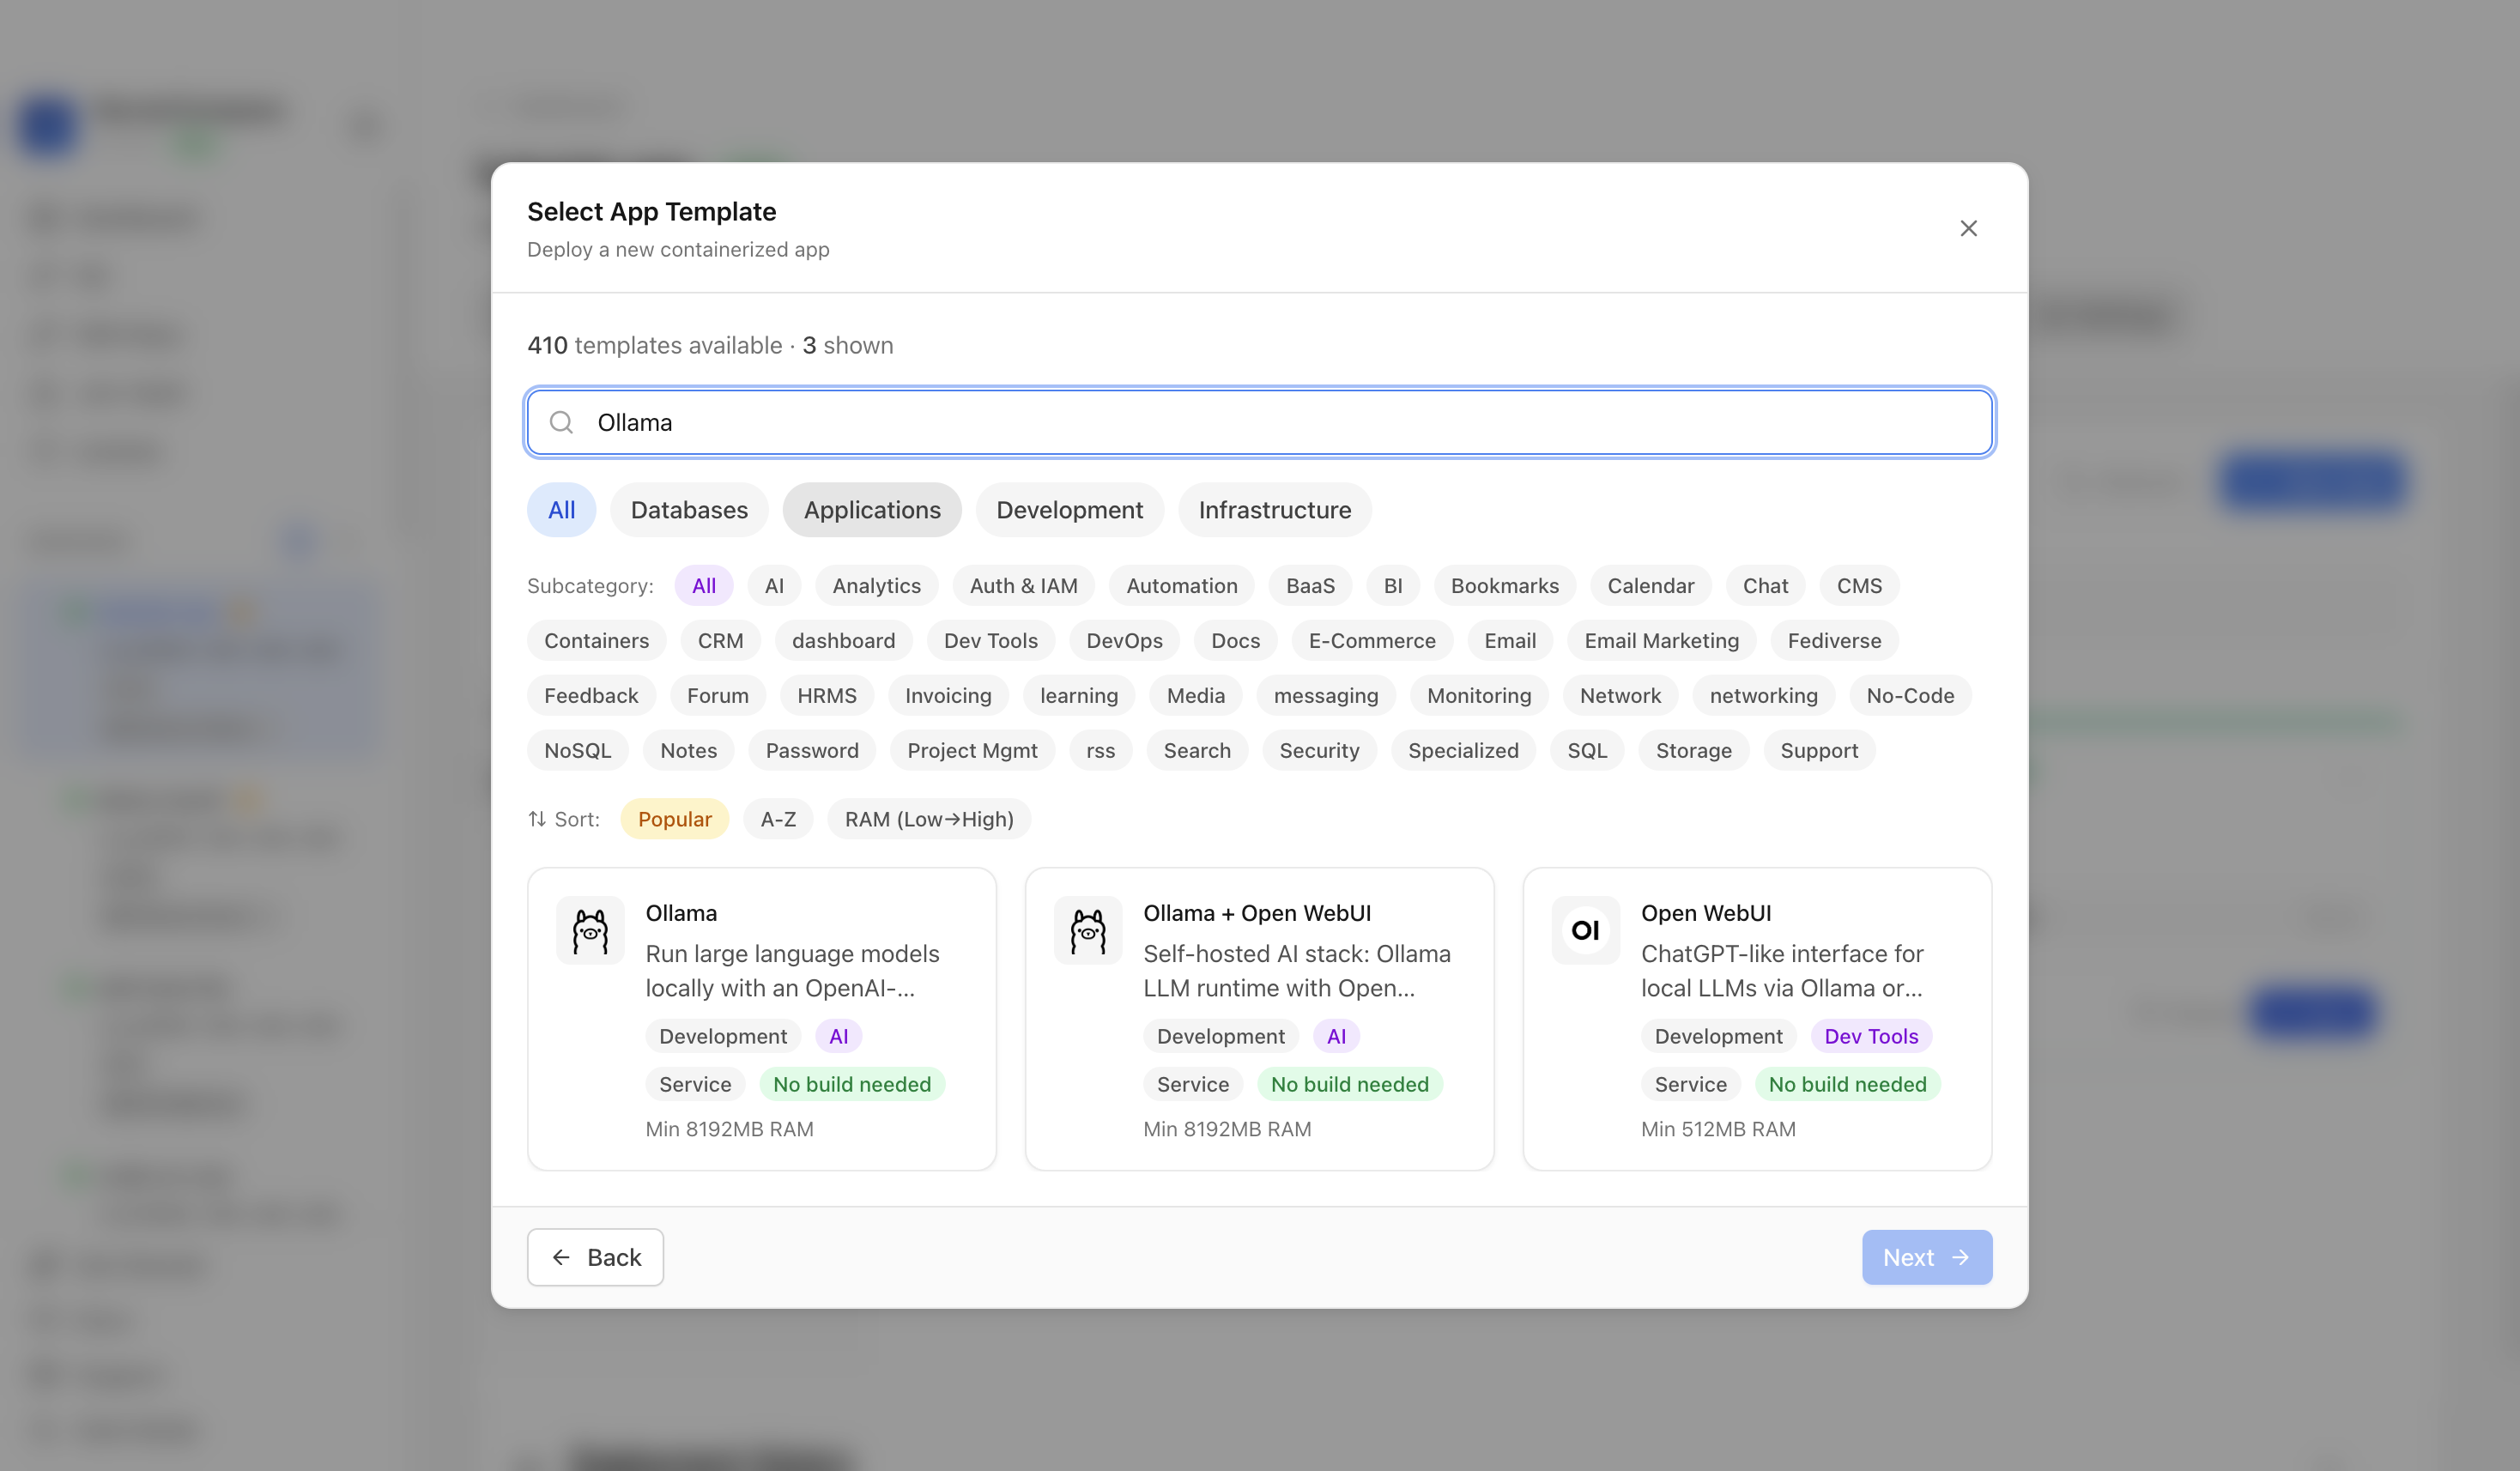Filter by Calendar subcategory
This screenshot has width=2520, height=1471.
[x=1651, y=586]
